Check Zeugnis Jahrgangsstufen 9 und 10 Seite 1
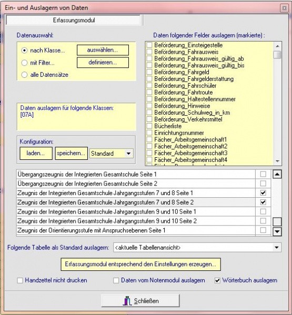292x315 pixels. point(263,211)
